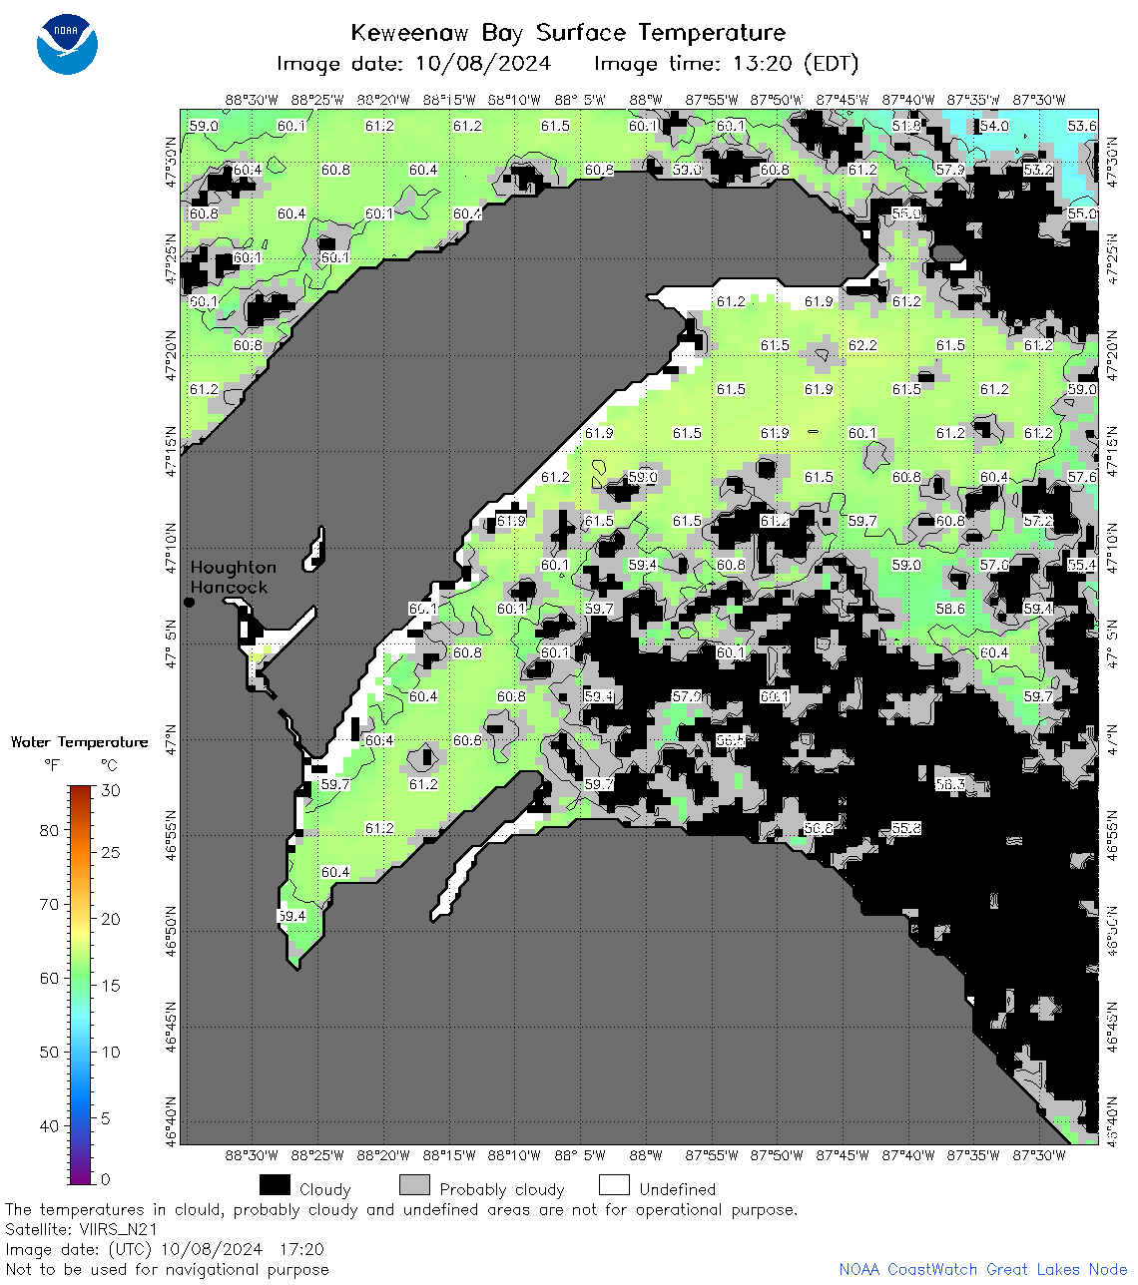
Task: Click the NOAA logo emblem
Action: 67,44
